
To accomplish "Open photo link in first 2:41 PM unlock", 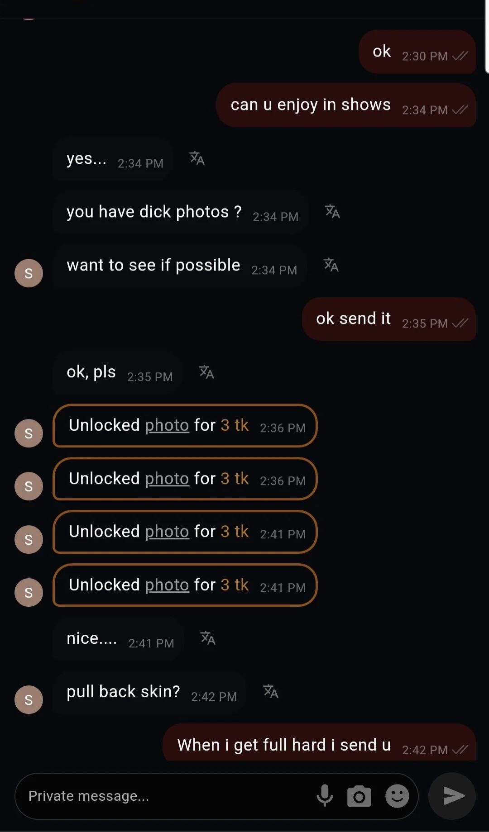I will [167, 532].
